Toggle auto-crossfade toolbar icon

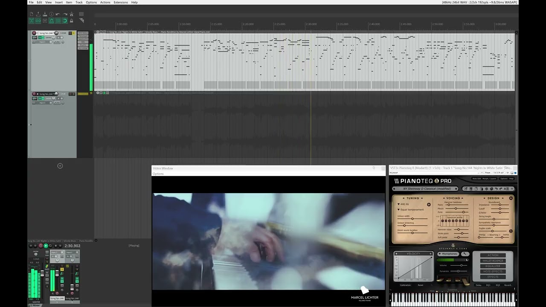click(x=32, y=20)
